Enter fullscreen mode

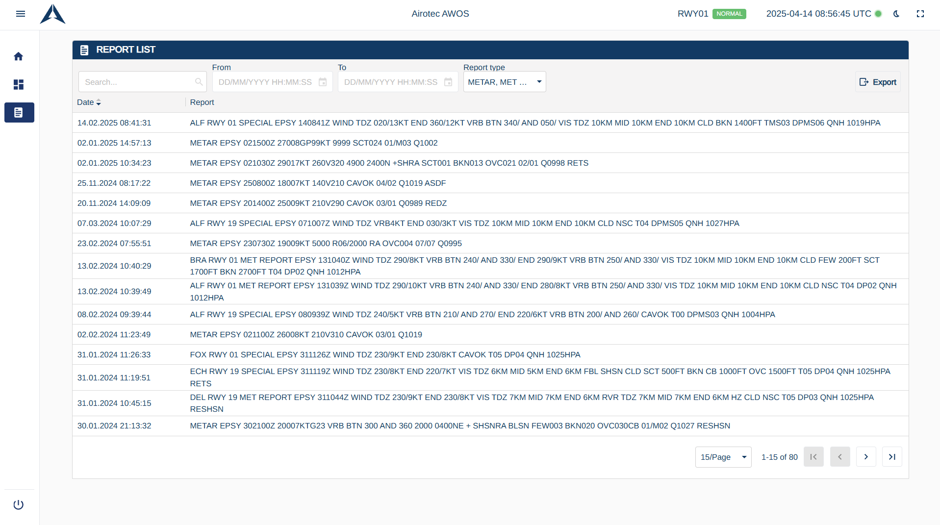(x=920, y=14)
